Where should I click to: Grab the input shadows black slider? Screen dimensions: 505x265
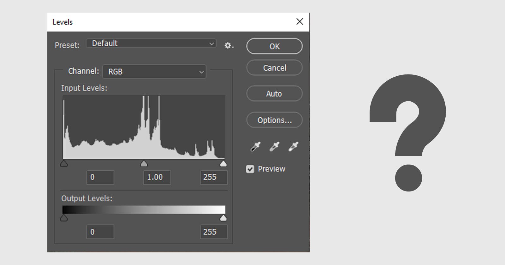pos(64,163)
